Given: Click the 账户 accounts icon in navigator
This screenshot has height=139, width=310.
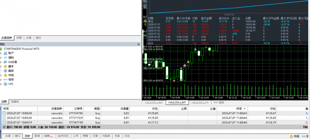Looking at the screenshot, I should click(x=5, y=53).
